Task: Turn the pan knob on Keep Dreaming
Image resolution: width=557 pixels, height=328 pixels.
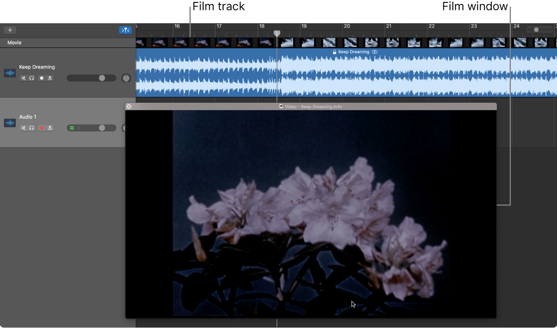Action: 126,78
